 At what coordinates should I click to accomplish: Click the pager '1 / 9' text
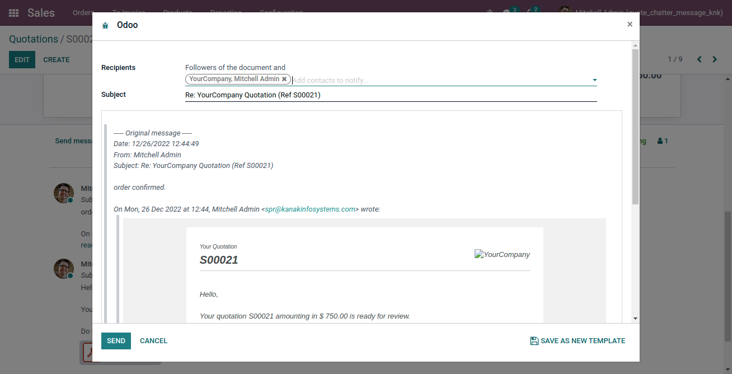click(675, 59)
